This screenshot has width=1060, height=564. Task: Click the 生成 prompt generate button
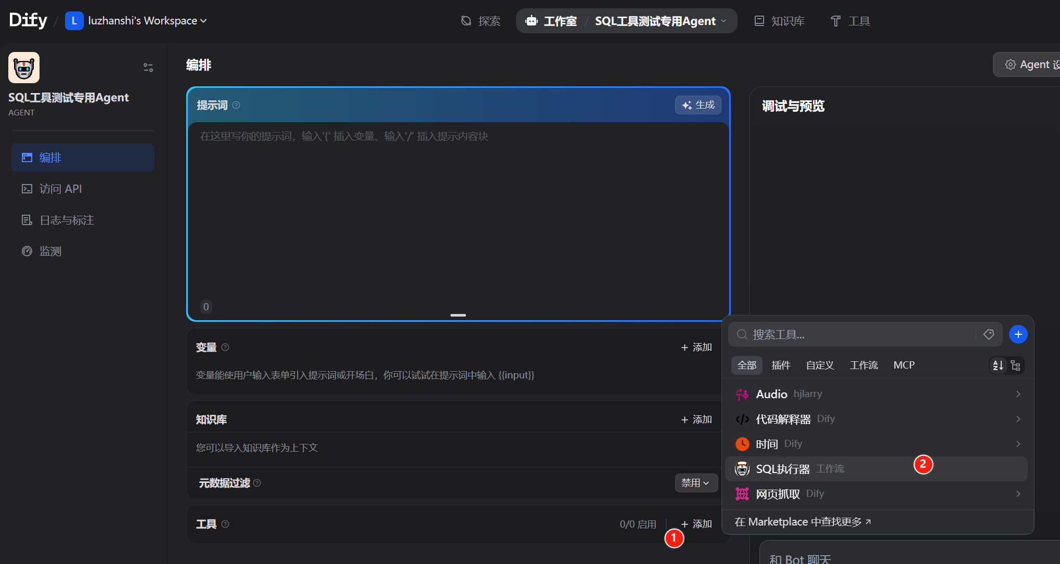[x=698, y=105]
